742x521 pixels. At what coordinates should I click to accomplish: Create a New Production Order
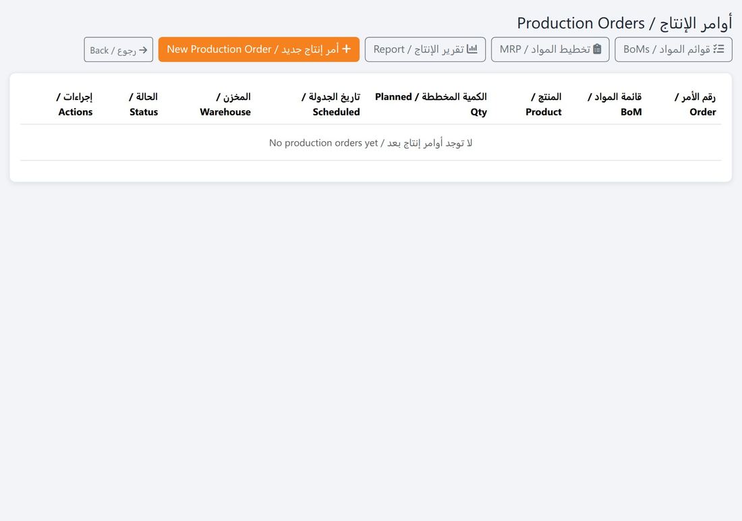[259, 49]
